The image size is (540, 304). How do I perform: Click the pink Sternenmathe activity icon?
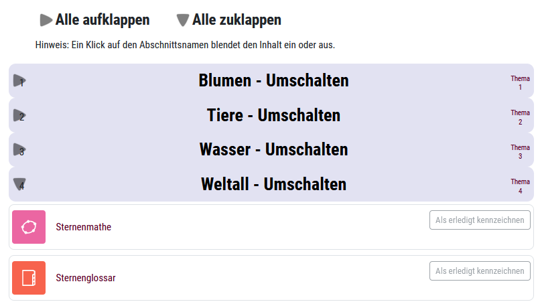tap(29, 227)
